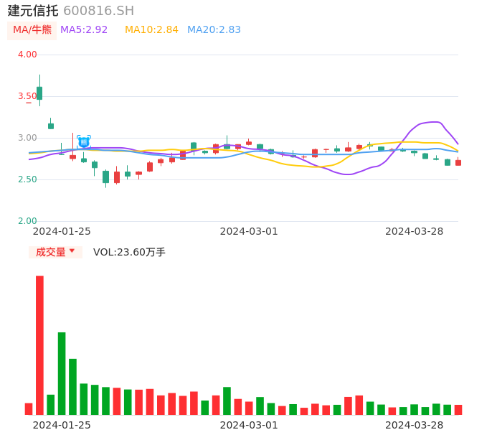Click the 2024-01-25 date label under the candlestick chart

pos(62,231)
